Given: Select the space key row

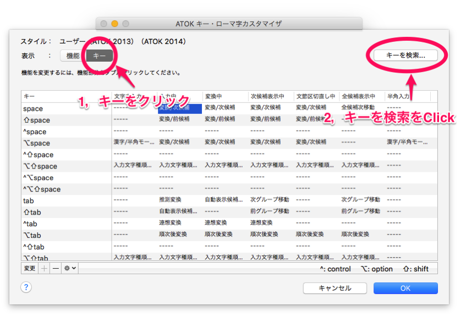Looking at the screenshot, I should tap(229, 108).
